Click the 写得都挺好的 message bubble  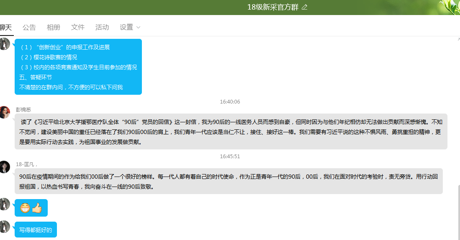(x=36, y=230)
